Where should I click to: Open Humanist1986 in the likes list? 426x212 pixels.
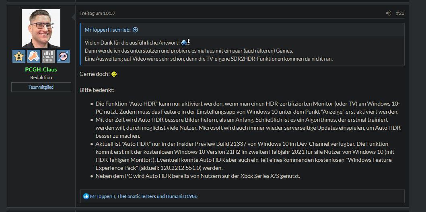181,196
